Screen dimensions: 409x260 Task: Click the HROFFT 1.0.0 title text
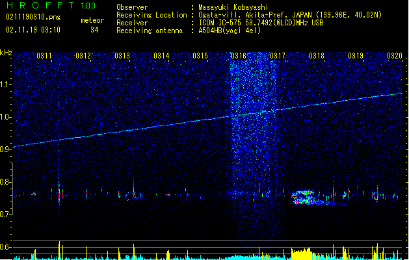(51, 5)
